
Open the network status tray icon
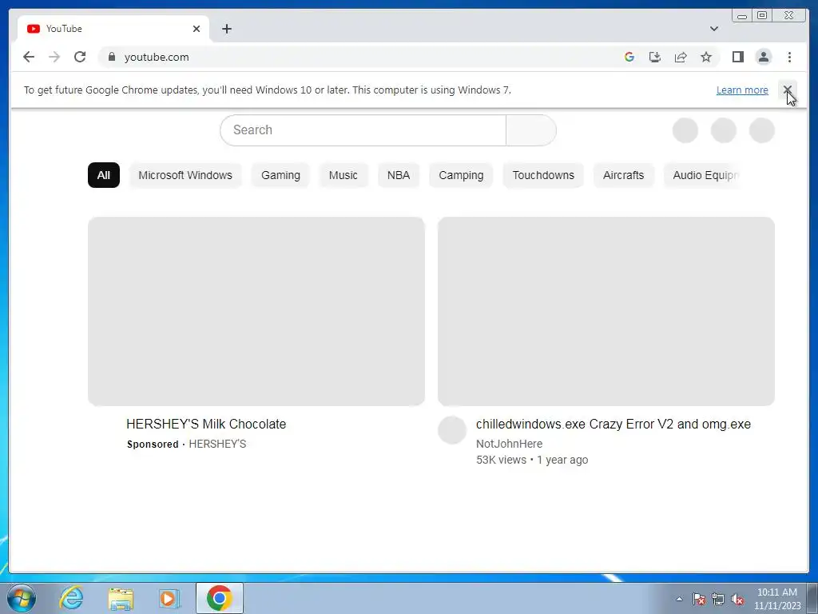(x=718, y=599)
